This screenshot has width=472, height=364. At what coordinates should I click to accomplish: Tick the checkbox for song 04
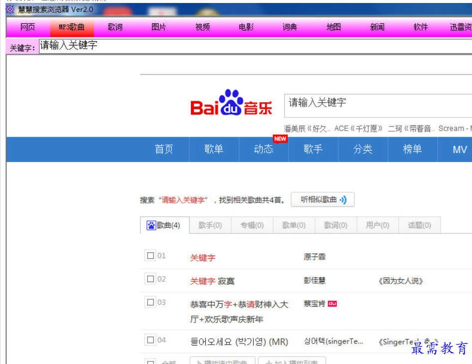150,340
